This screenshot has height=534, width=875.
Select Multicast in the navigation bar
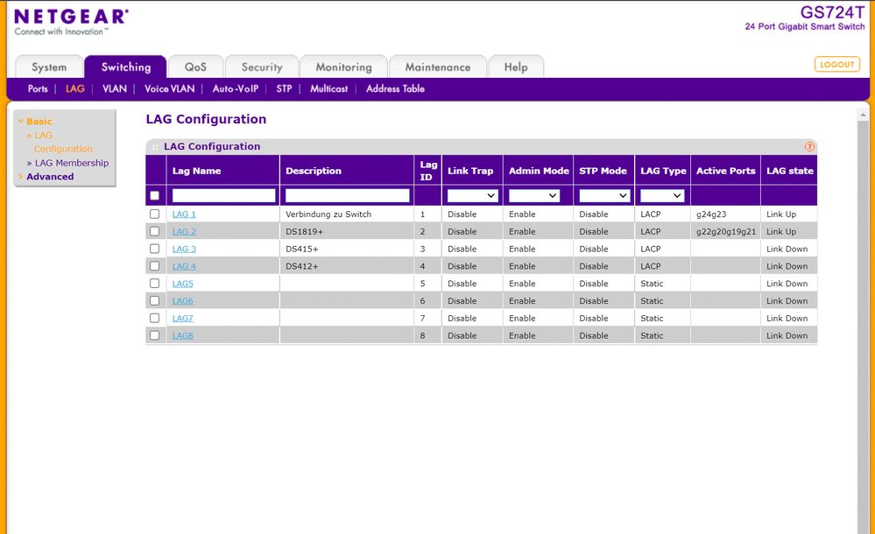click(328, 88)
